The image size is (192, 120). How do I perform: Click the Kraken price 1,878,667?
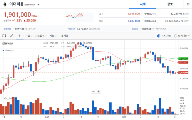click(82, 29)
